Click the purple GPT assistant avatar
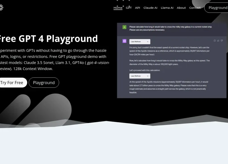This screenshot has width=228, height=164. pos(124,41)
